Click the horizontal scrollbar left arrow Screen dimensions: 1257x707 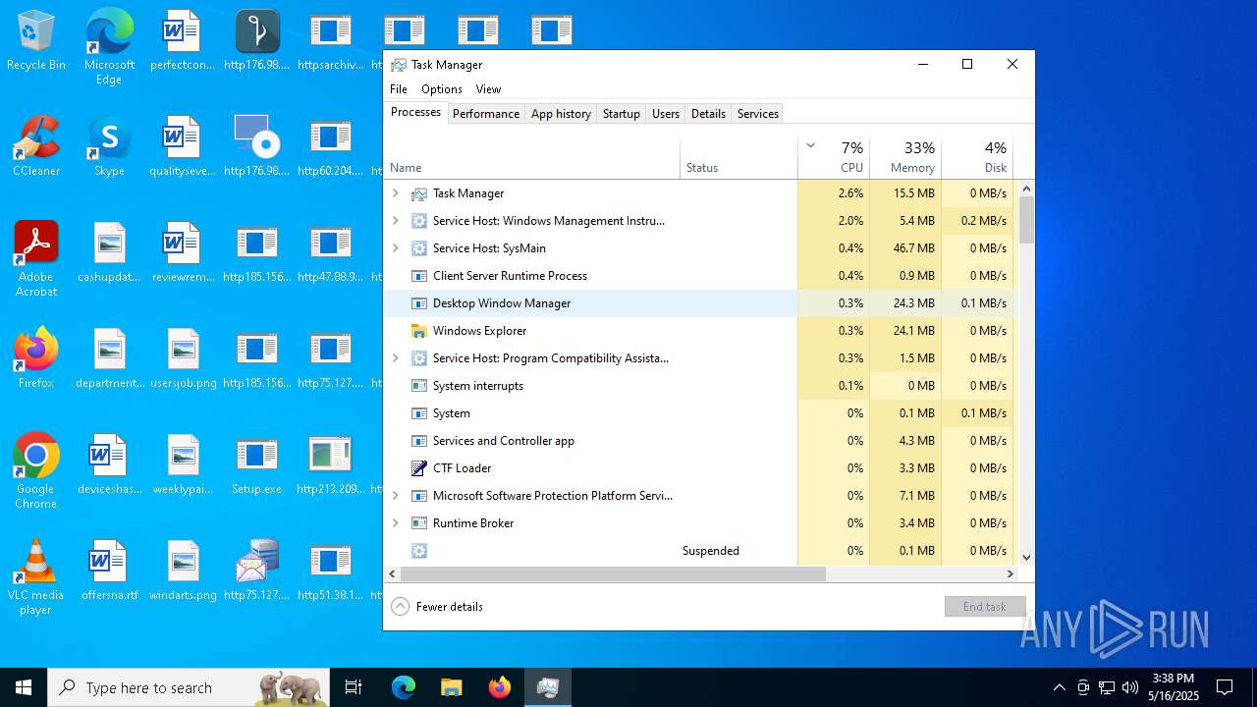coord(392,573)
